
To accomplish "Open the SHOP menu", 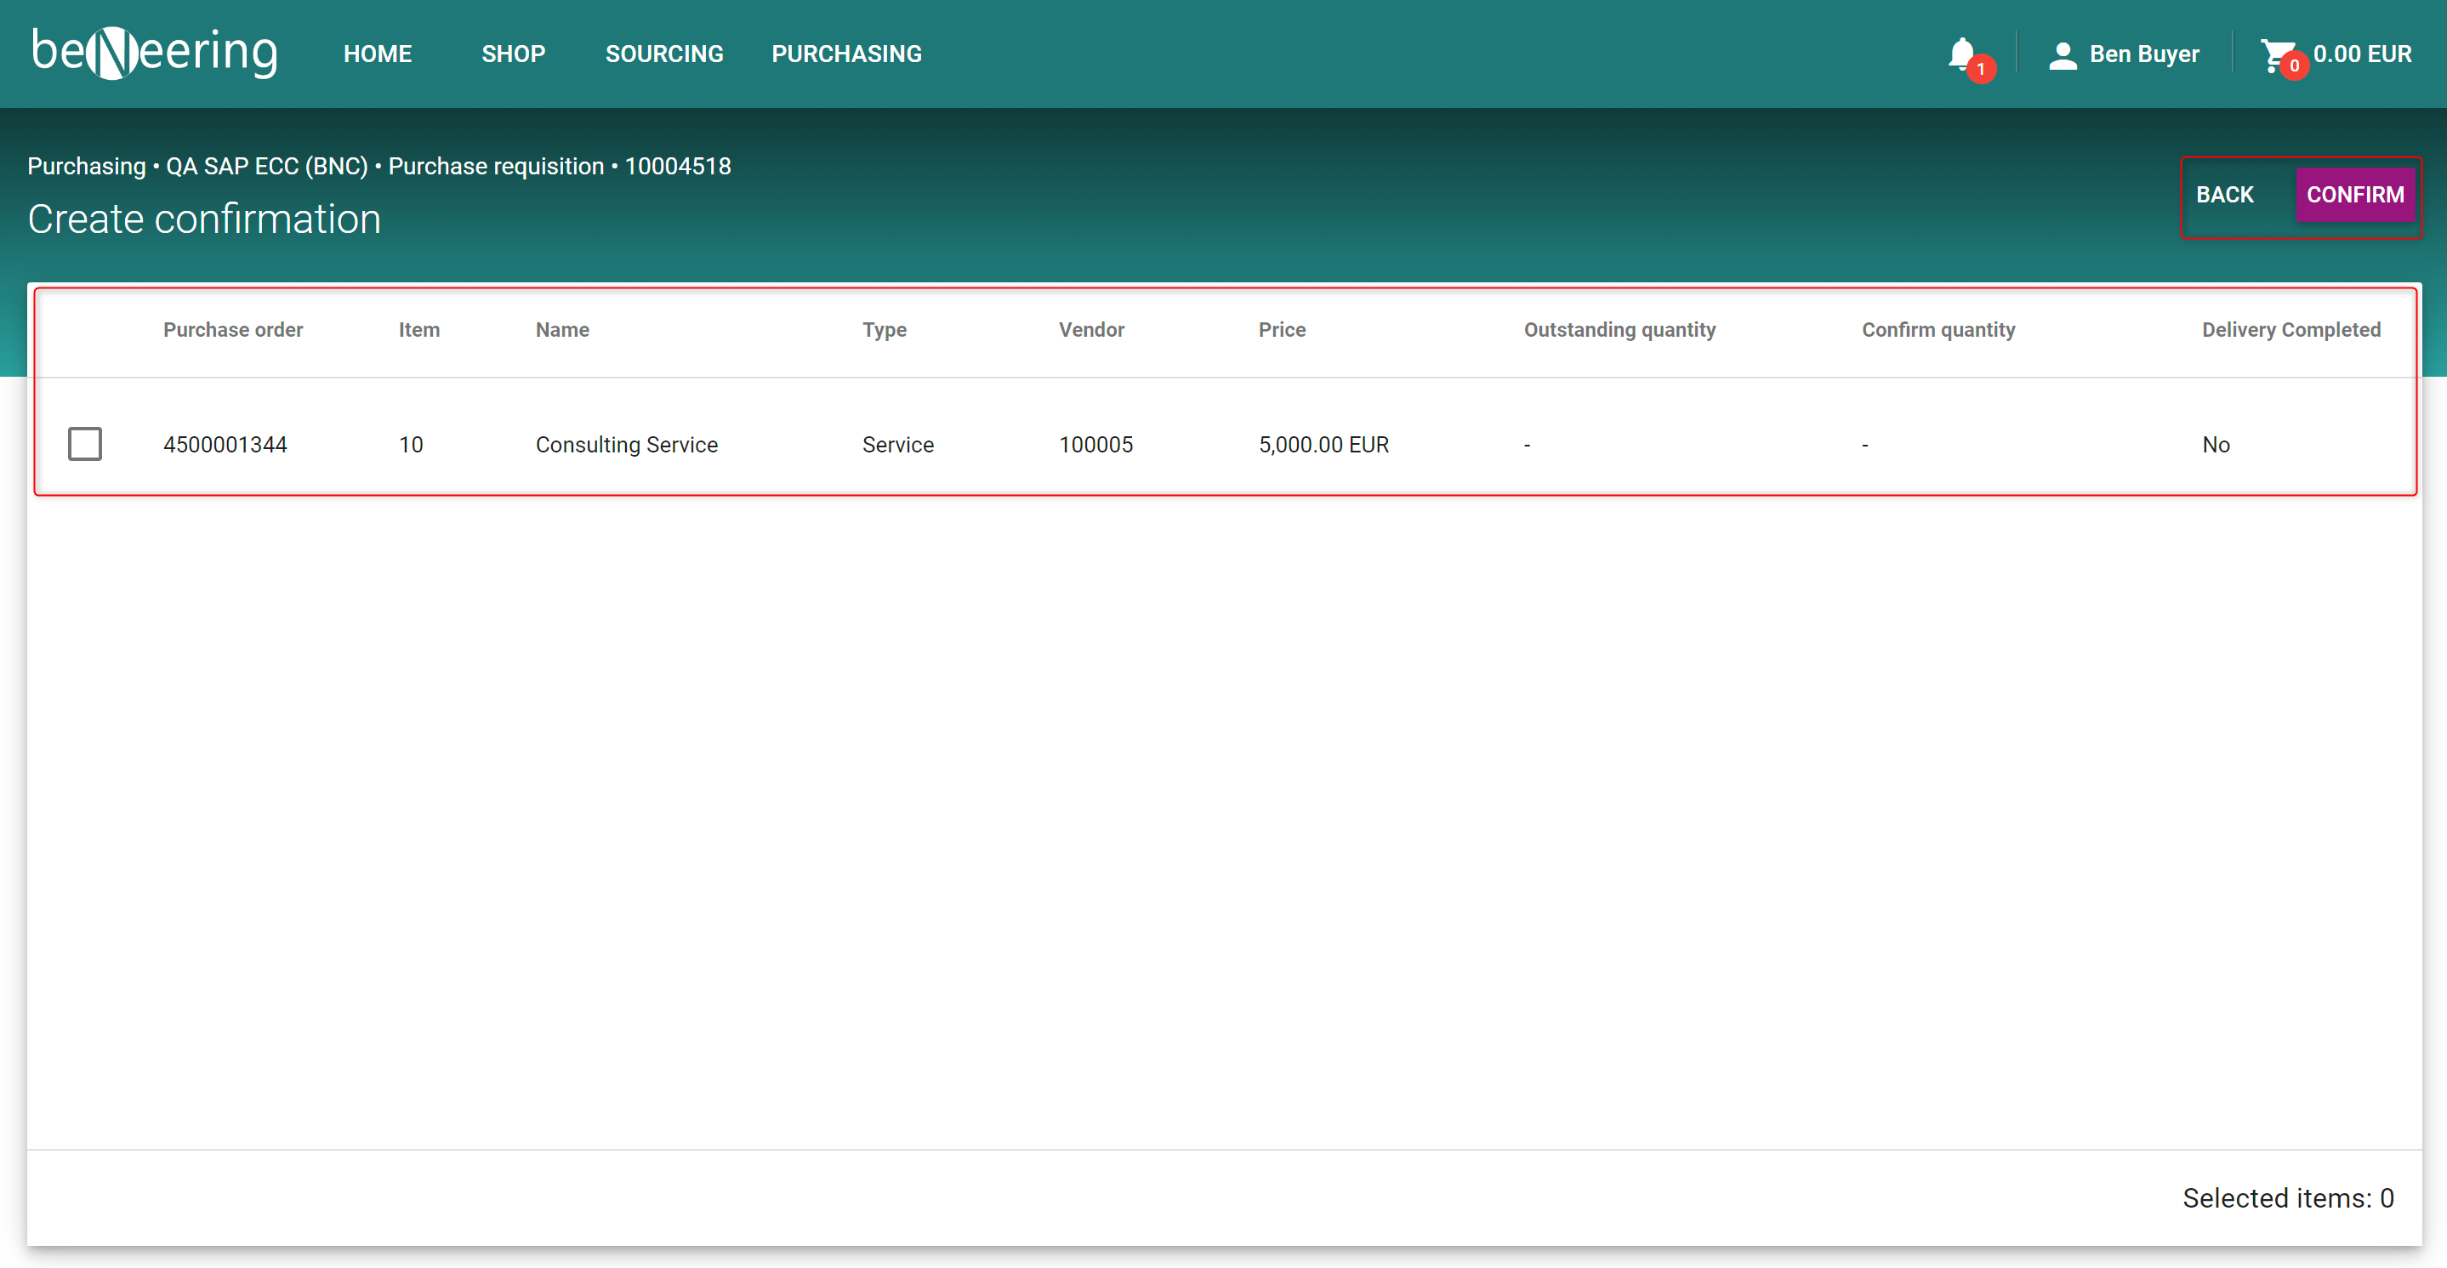I will tap(513, 54).
